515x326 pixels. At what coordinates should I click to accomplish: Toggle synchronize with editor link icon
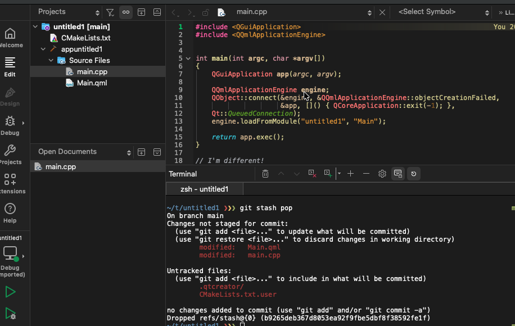(x=125, y=12)
